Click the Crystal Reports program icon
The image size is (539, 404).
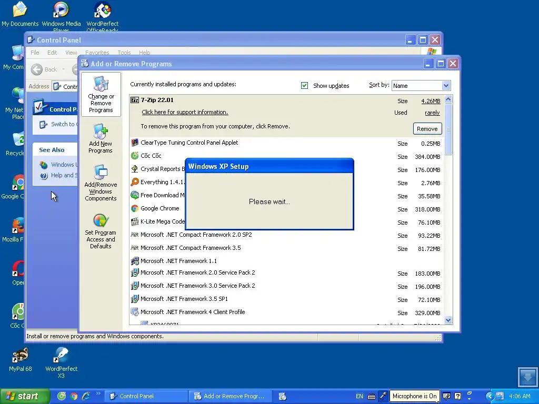coord(135,169)
